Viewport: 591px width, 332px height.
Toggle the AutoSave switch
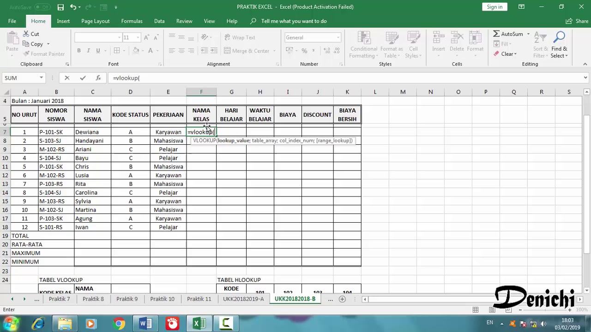42,7
